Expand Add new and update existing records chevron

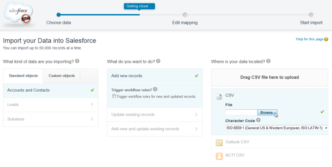click(196, 128)
